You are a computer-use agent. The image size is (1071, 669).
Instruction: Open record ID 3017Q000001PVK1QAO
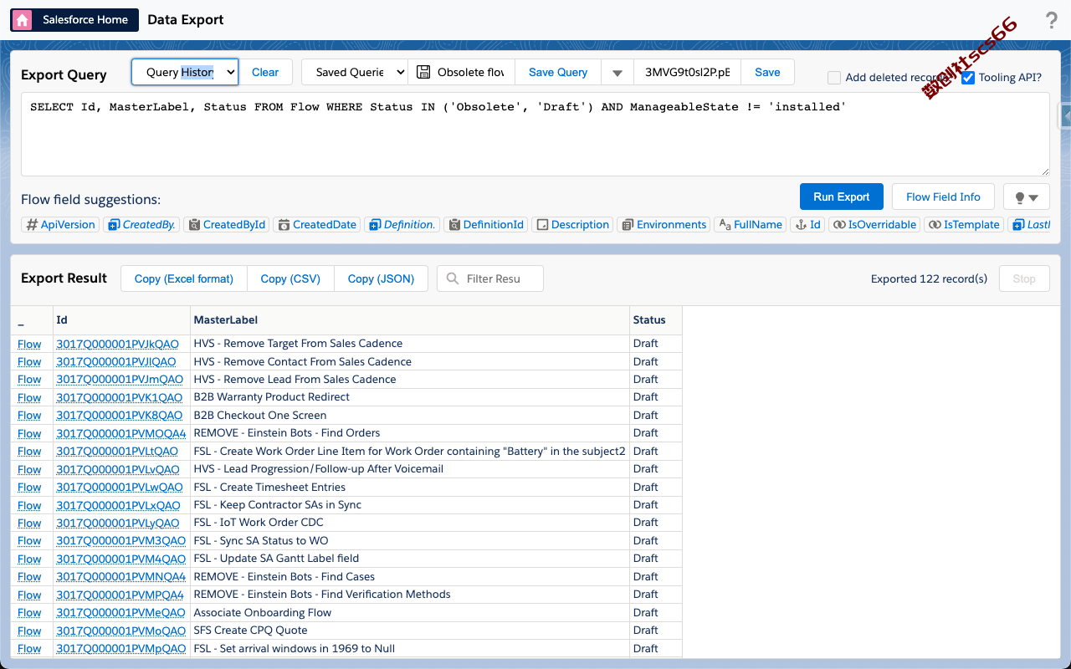119,397
